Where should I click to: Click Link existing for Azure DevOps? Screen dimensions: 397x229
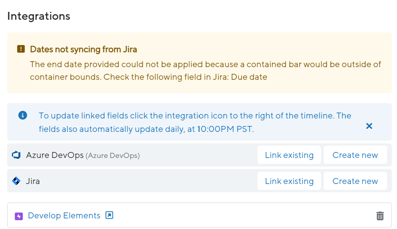289,155
